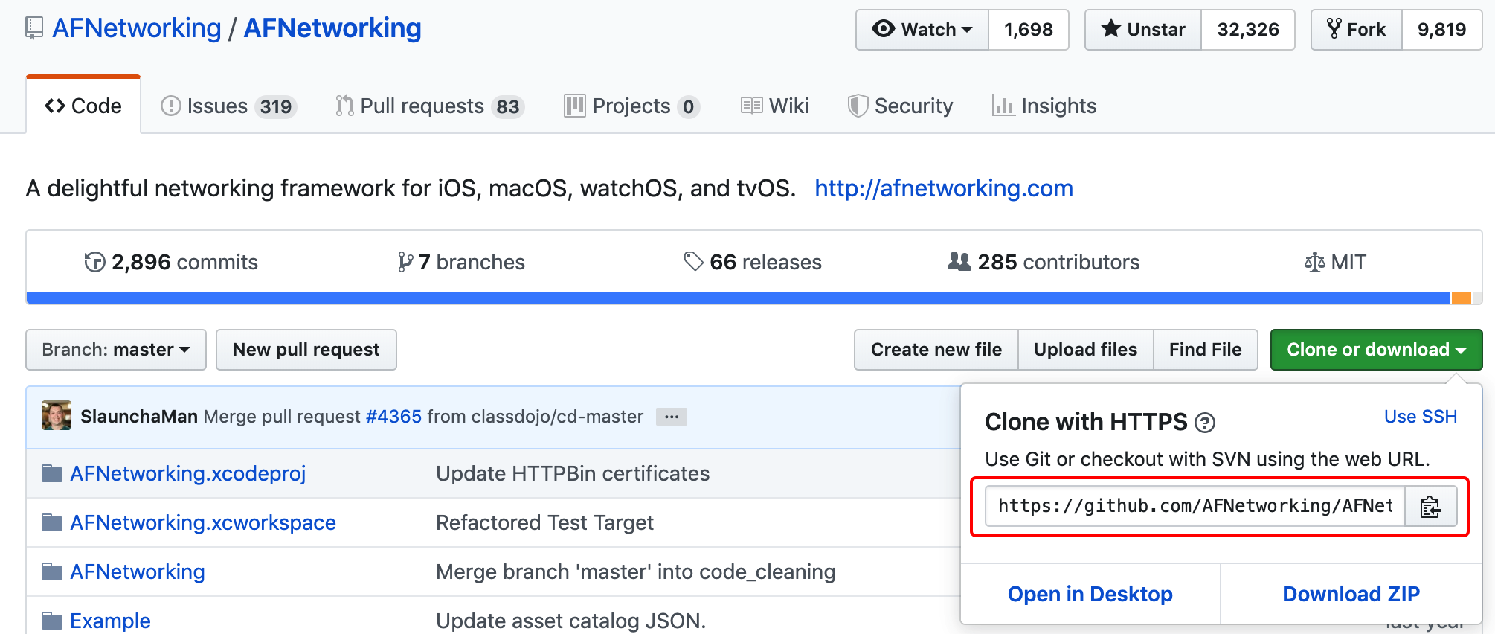Click the Unstar button

(1143, 30)
